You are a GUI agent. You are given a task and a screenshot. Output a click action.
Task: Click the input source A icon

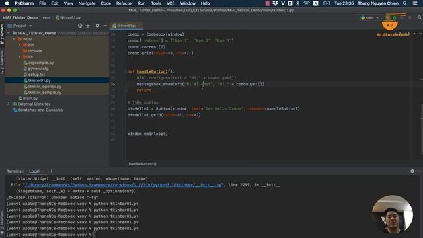[x=315, y=3]
